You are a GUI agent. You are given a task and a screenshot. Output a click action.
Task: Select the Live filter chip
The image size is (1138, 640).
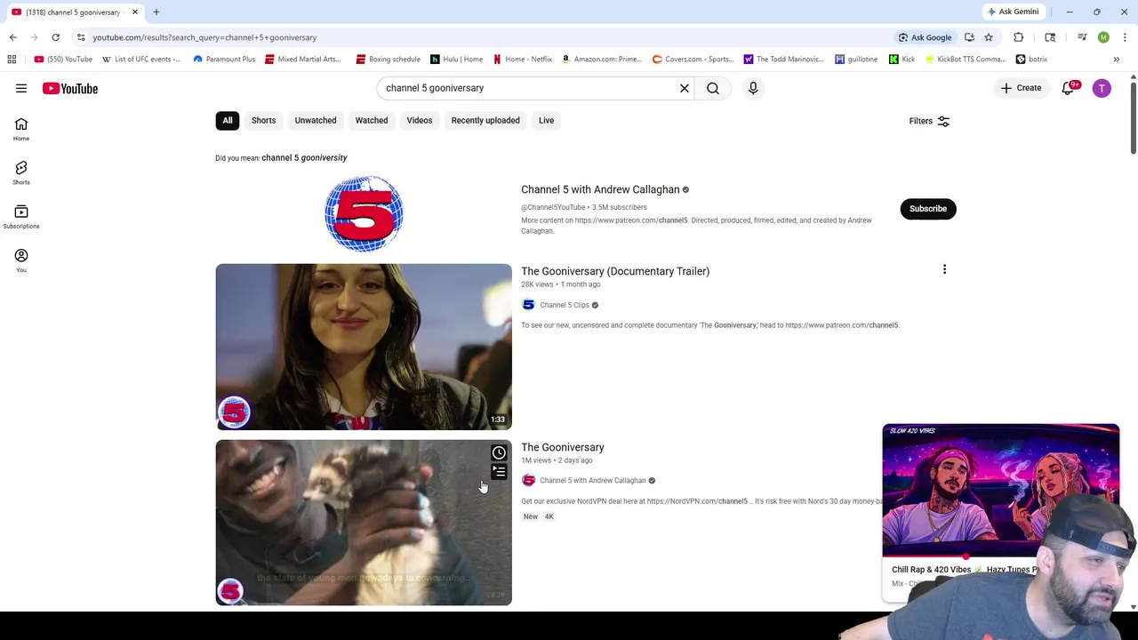click(546, 120)
